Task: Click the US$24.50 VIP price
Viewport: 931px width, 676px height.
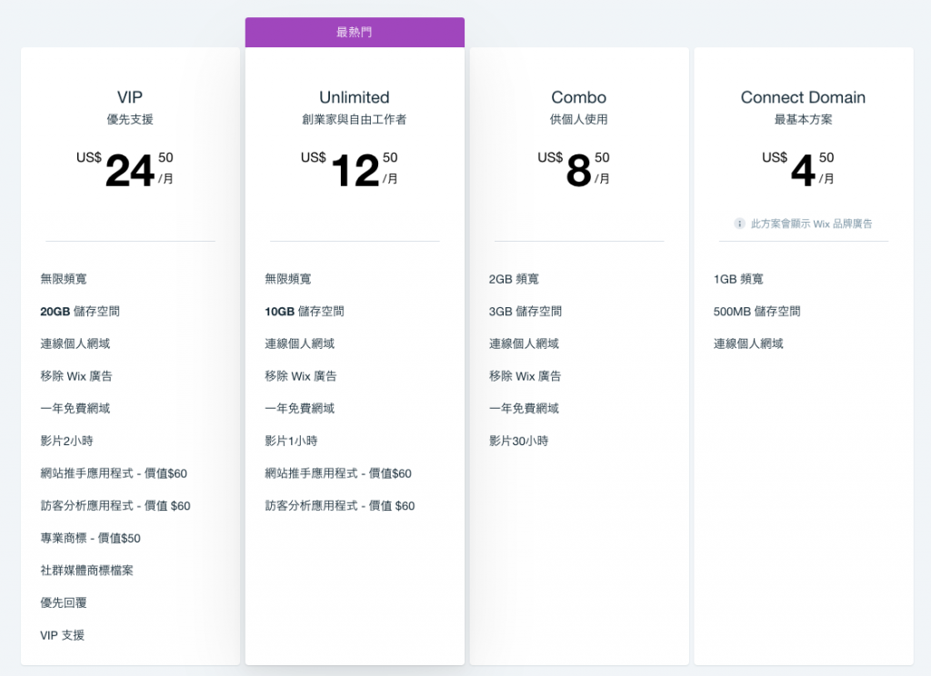Action: click(x=125, y=169)
